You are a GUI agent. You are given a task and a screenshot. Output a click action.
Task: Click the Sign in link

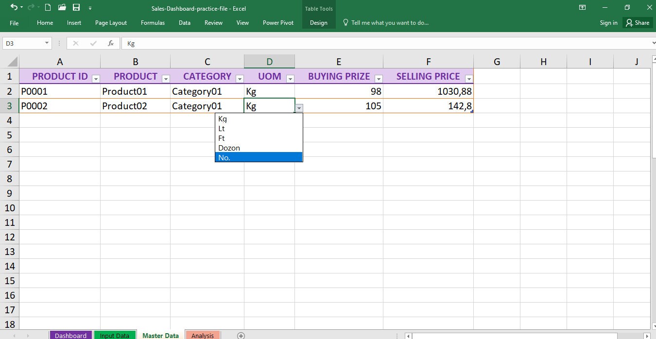click(x=608, y=22)
